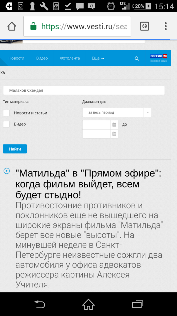Tap the Chrome home icon

(12, 26)
